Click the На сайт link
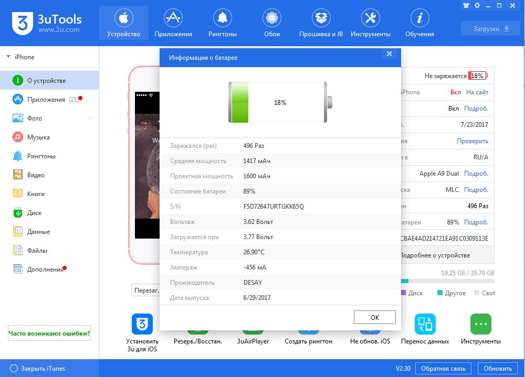Viewport: 525px width, 377px height. [x=477, y=92]
